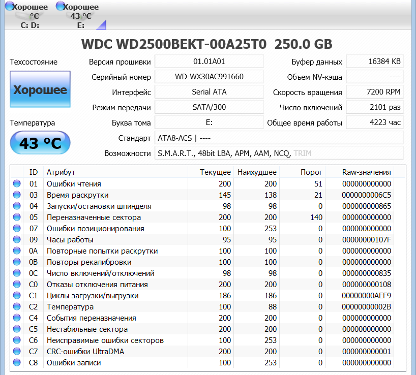Click the 2101 раз power-on count value
Viewport: 416px width, 375px height.
[x=375, y=107]
